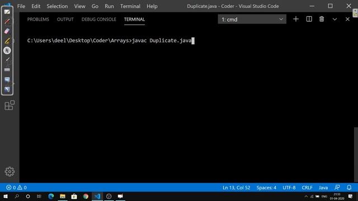The image size is (358, 201).
Task: Click the ENG input language indicator
Action: click(324, 197)
